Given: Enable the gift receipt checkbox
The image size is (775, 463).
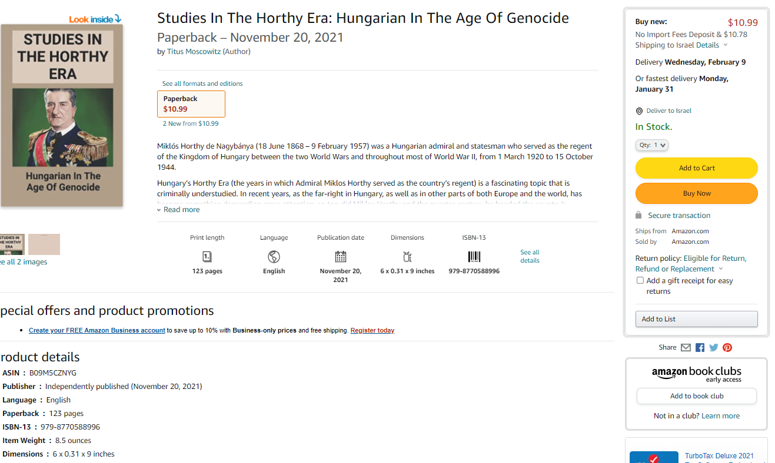Looking at the screenshot, I should 640,280.
